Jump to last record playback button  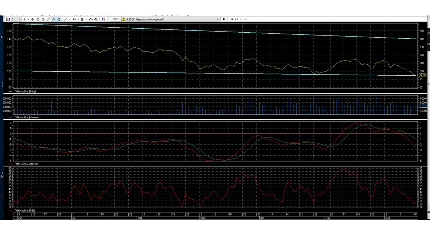(x=247, y=19)
